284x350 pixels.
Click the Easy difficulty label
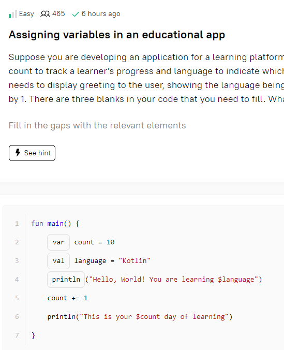(26, 14)
